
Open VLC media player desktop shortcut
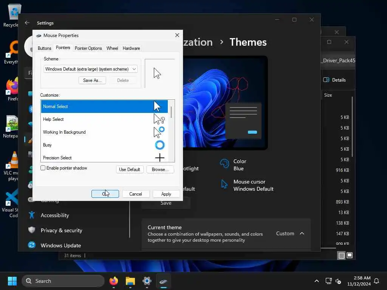point(11,166)
